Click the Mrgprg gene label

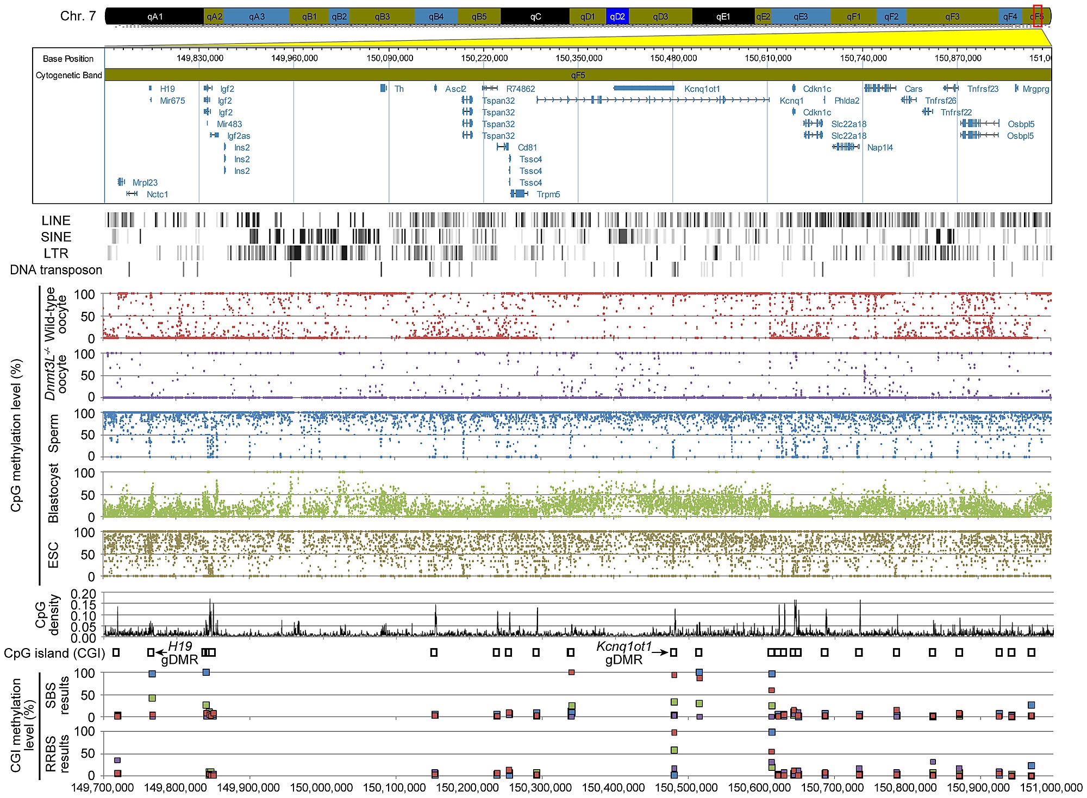[1035, 89]
